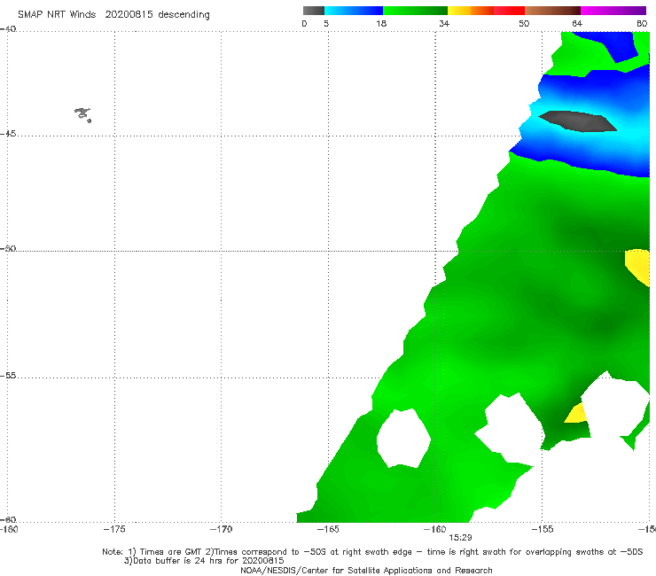Click the "-50" latitude axis label
The width and height of the screenshot is (656, 576).
click(8, 248)
